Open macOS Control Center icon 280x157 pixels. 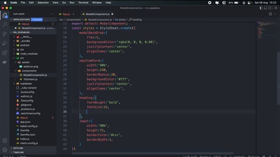click(x=249, y=3)
